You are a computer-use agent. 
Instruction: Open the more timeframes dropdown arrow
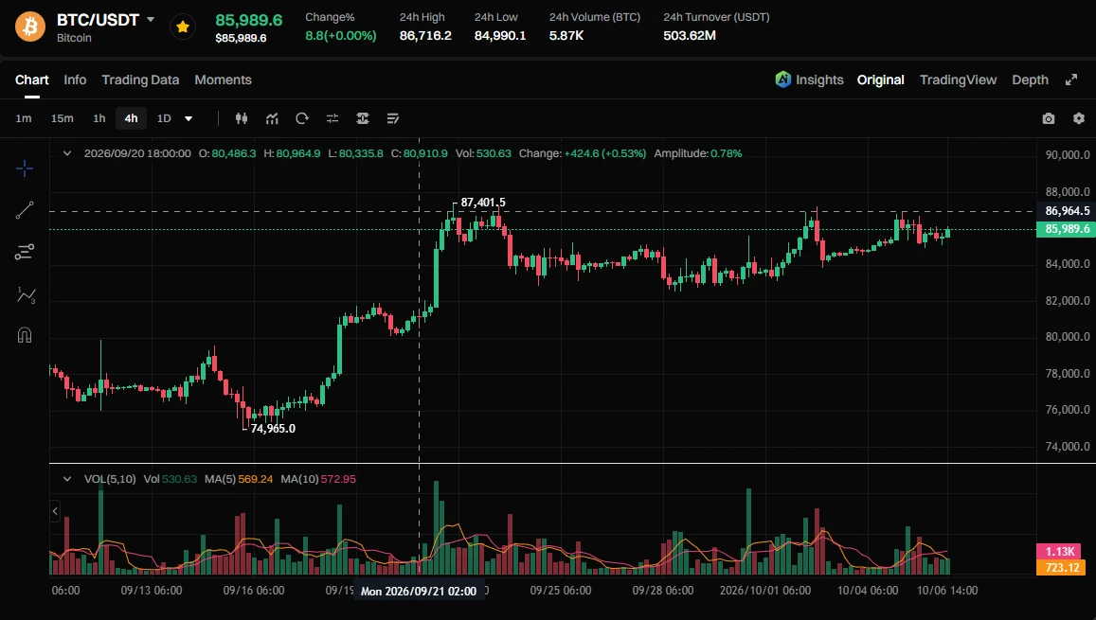tap(188, 118)
